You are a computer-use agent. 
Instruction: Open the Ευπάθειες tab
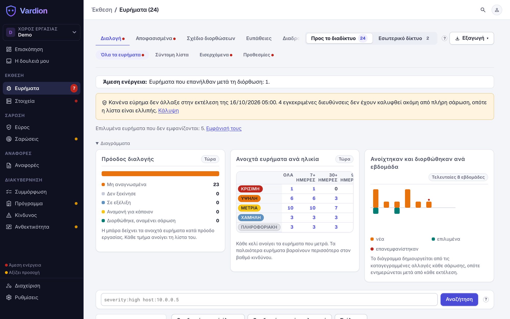click(x=259, y=38)
